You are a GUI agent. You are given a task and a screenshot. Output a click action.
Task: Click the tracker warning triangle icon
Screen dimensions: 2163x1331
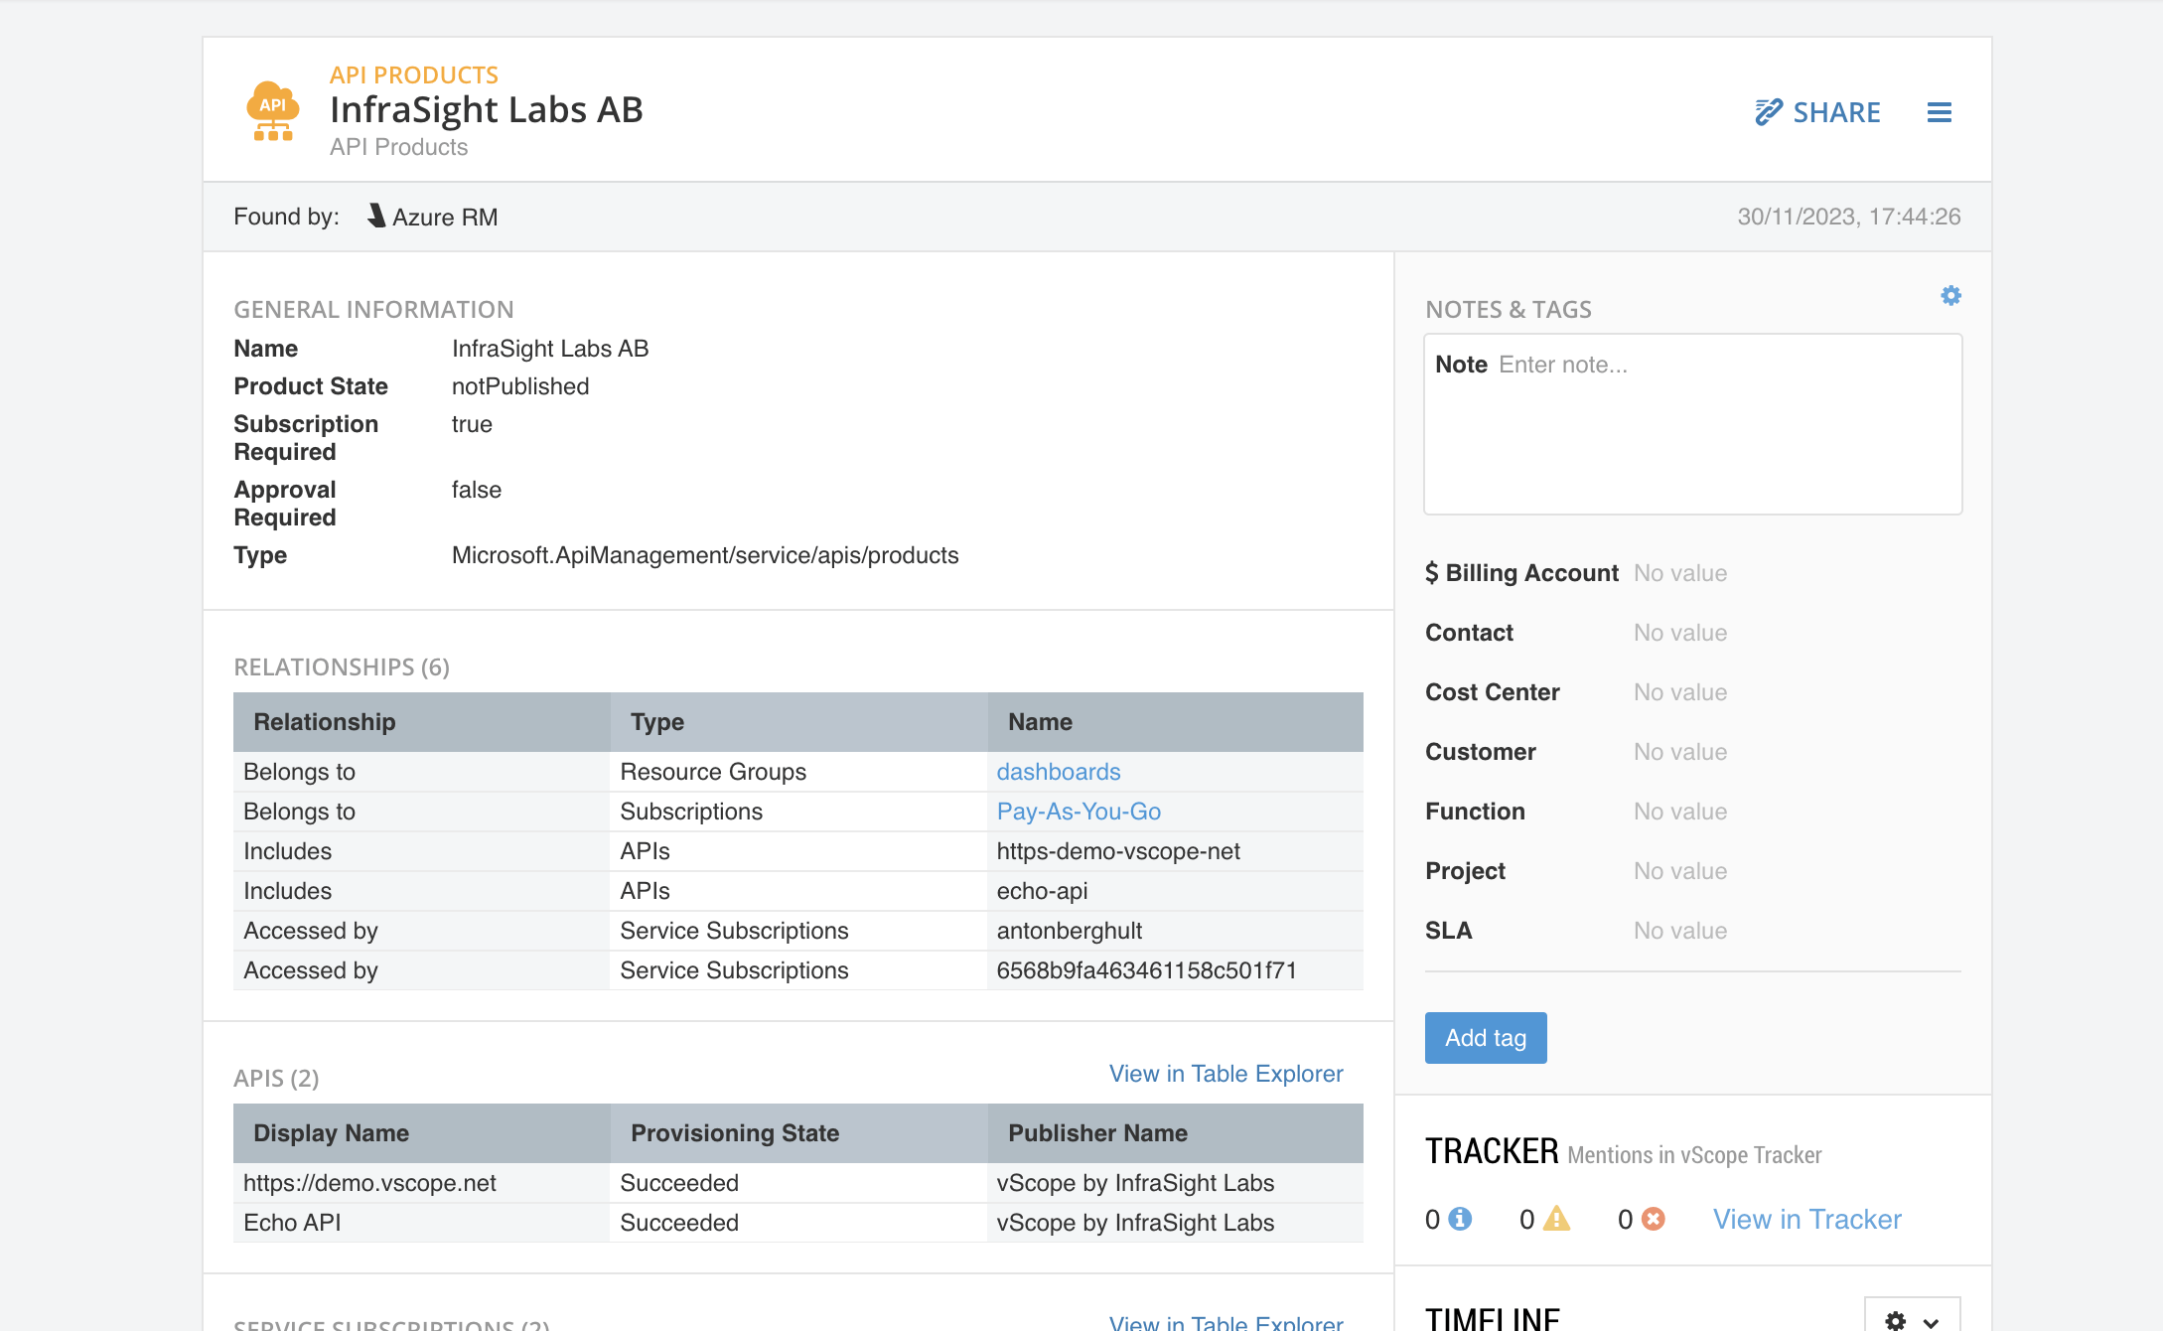pos(1556,1219)
